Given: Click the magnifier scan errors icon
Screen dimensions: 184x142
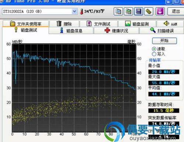Looking at the screenshot, I should (153, 30).
